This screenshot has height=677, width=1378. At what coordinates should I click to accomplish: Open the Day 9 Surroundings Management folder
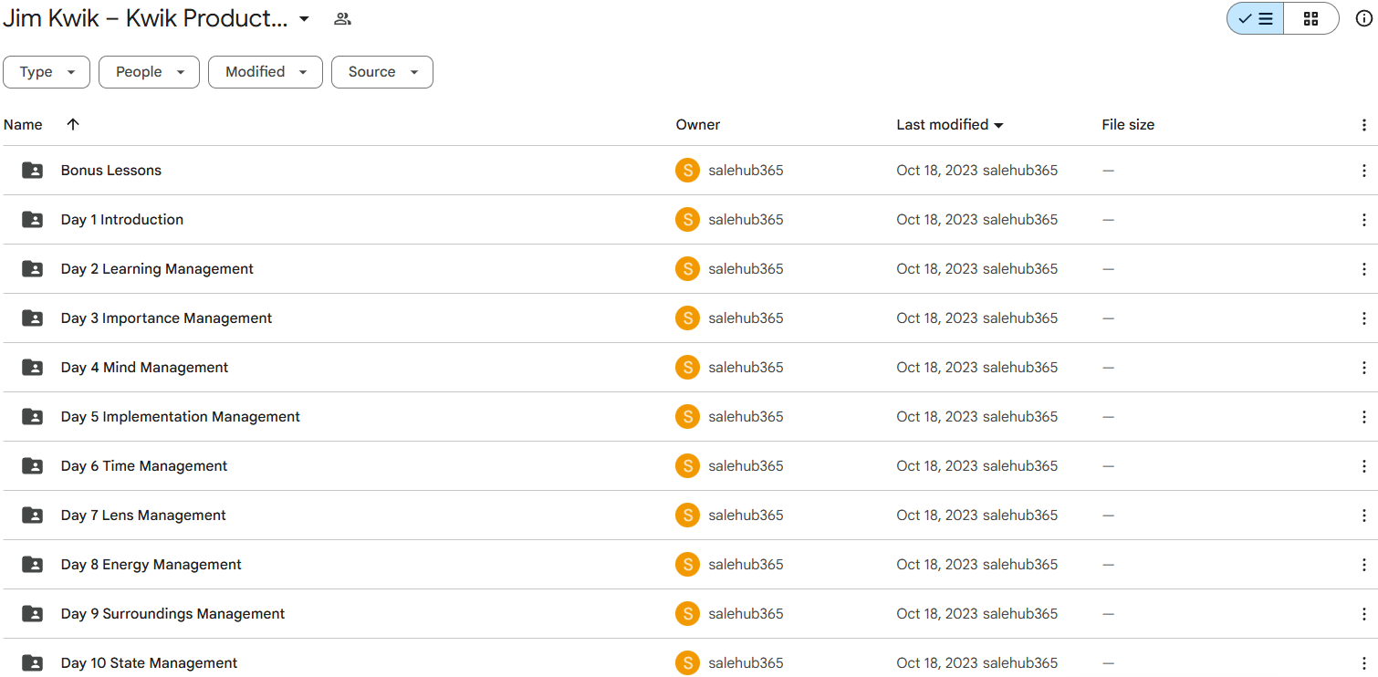click(x=172, y=614)
